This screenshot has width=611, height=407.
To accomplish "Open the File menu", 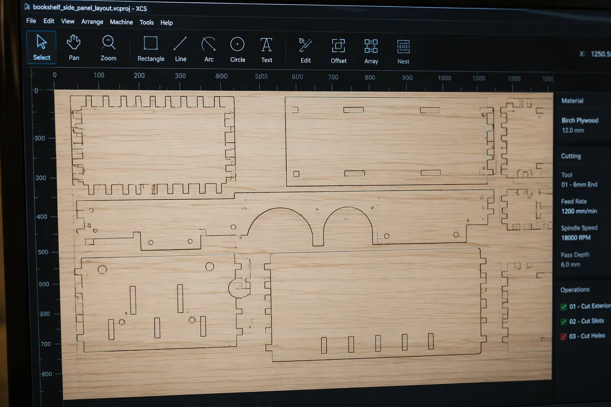I will [x=31, y=21].
